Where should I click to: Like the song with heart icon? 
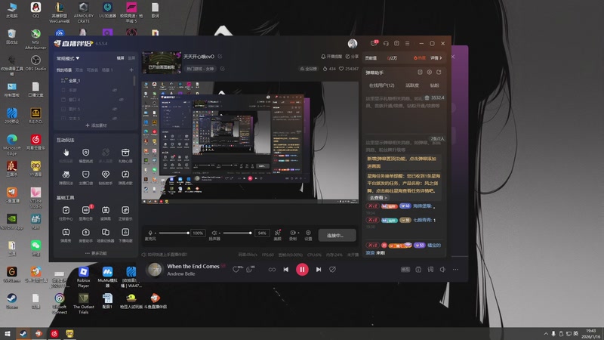coord(236,270)
